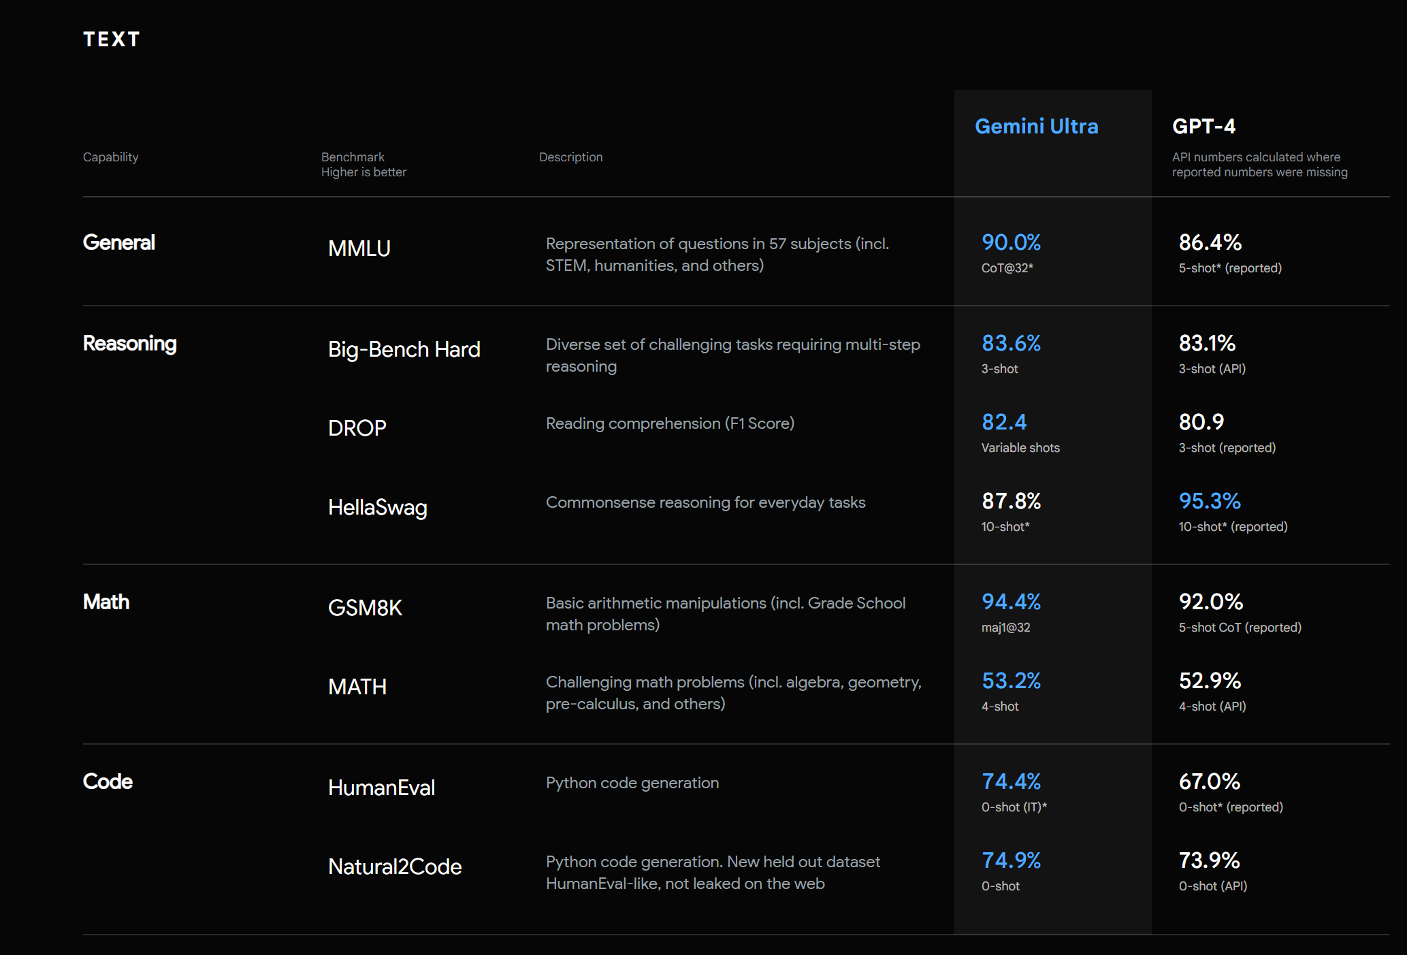Click the Code capability heading

point(108,781)
